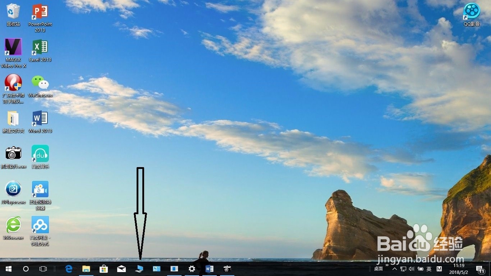
Task: Switch to the camera capture app in taskbar
Action: point(227,269)
